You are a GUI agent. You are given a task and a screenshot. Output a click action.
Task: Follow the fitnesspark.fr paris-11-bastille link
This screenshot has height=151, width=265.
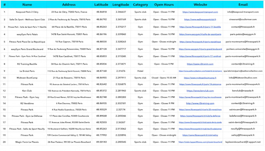tap(200, 27)
